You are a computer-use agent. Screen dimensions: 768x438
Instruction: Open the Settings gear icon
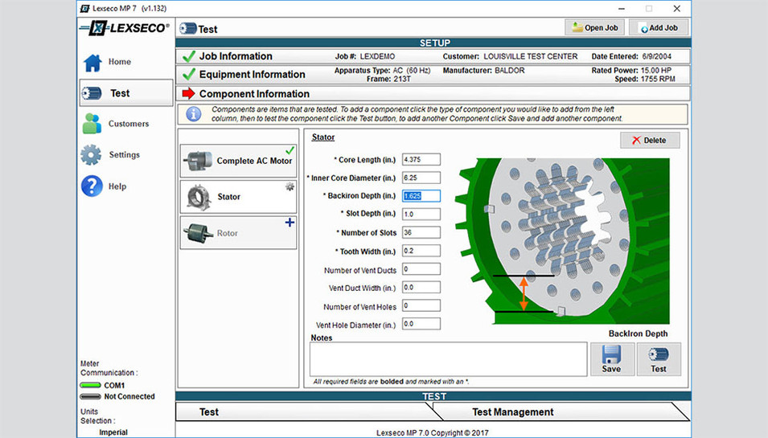click(x=91, y=154)
